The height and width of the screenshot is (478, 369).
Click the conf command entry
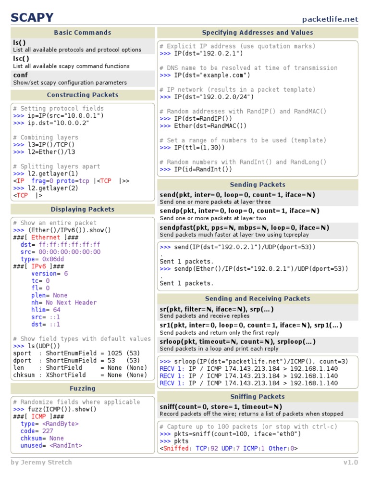83,79
